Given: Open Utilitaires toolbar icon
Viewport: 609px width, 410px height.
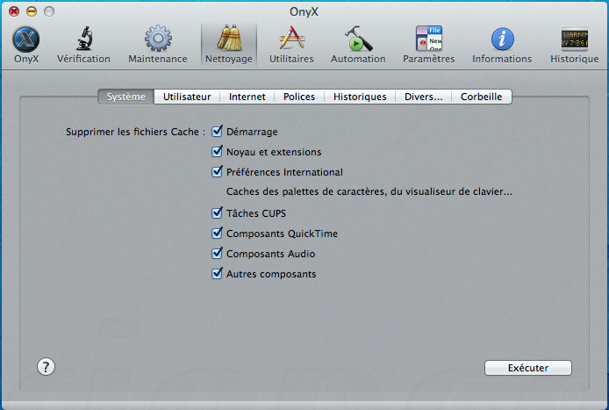Looking at the screenshot, I should (291, 38).
